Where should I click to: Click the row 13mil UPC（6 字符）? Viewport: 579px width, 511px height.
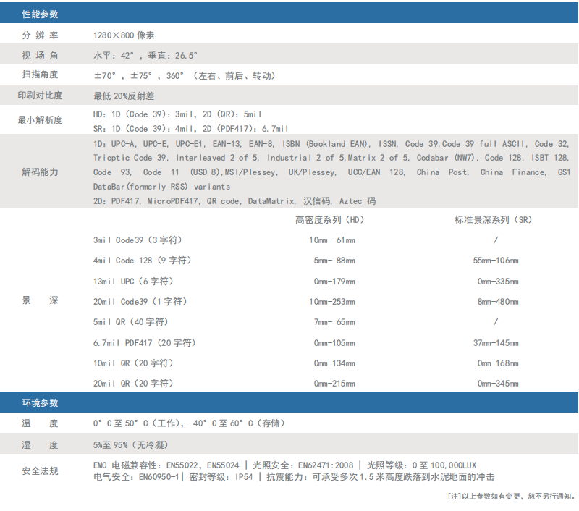133,282
